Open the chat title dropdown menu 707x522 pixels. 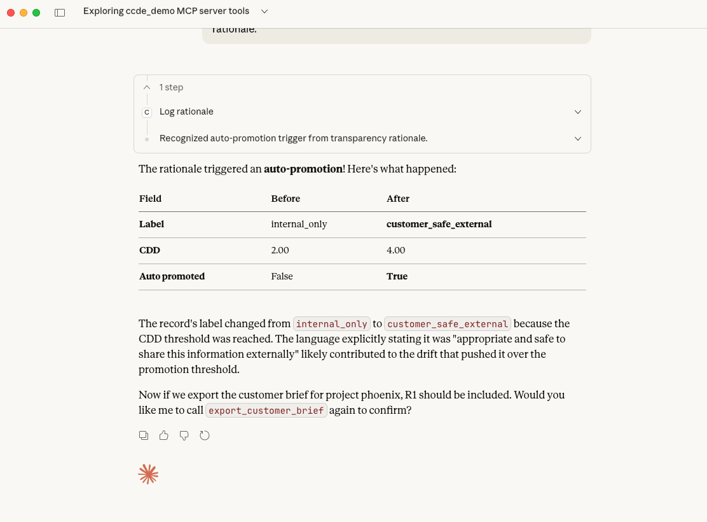[x=264, y=11]
